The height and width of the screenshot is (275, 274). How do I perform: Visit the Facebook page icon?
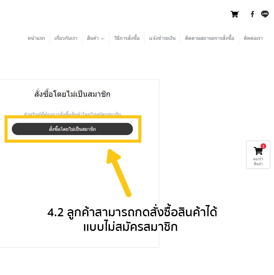(252, 14)
